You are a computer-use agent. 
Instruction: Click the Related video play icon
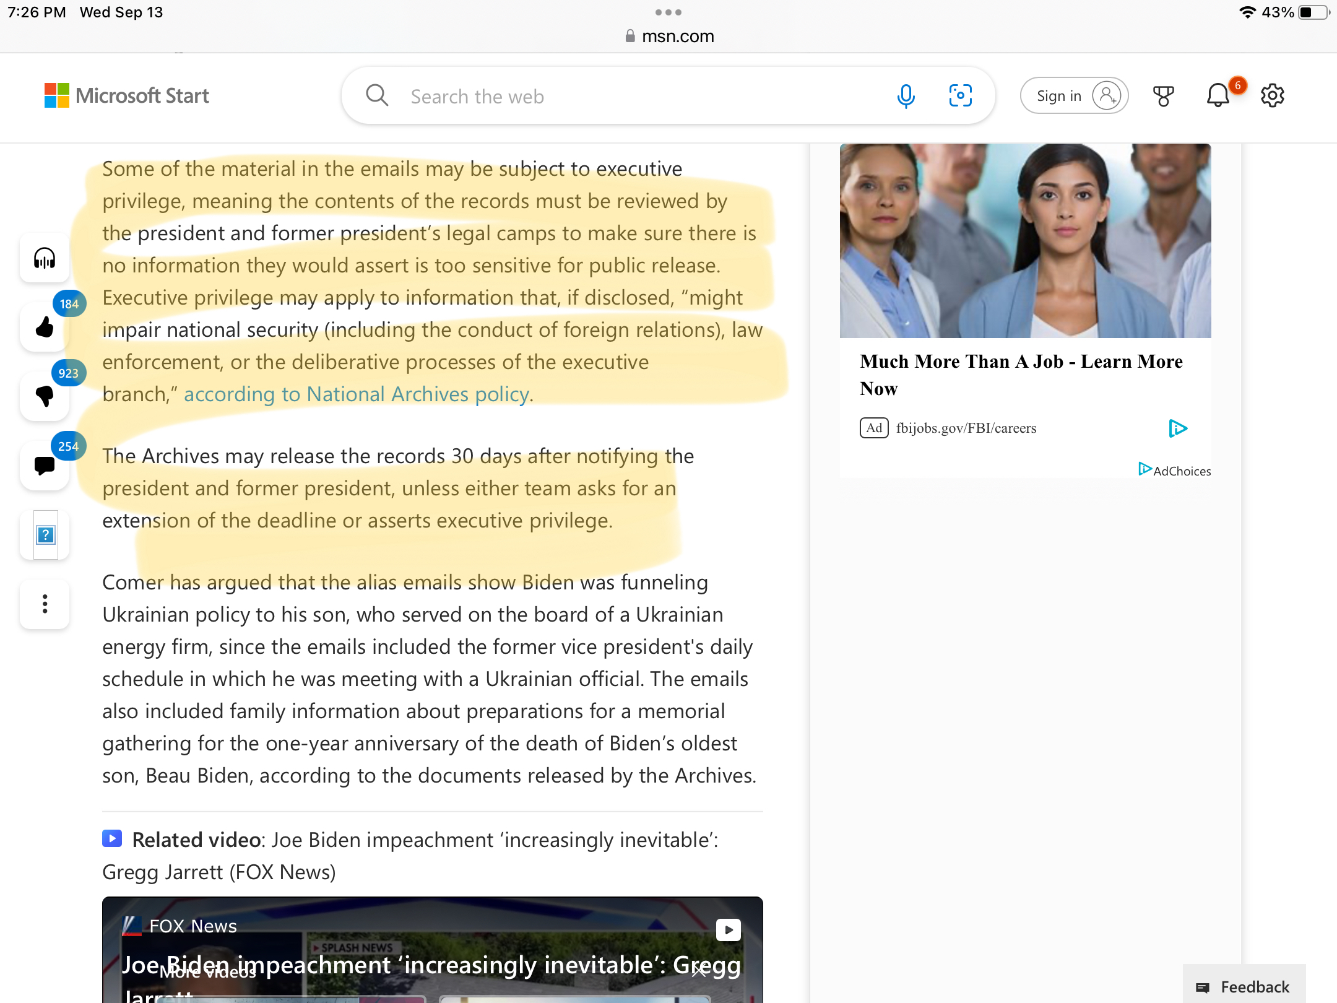[x=112, y=839]
